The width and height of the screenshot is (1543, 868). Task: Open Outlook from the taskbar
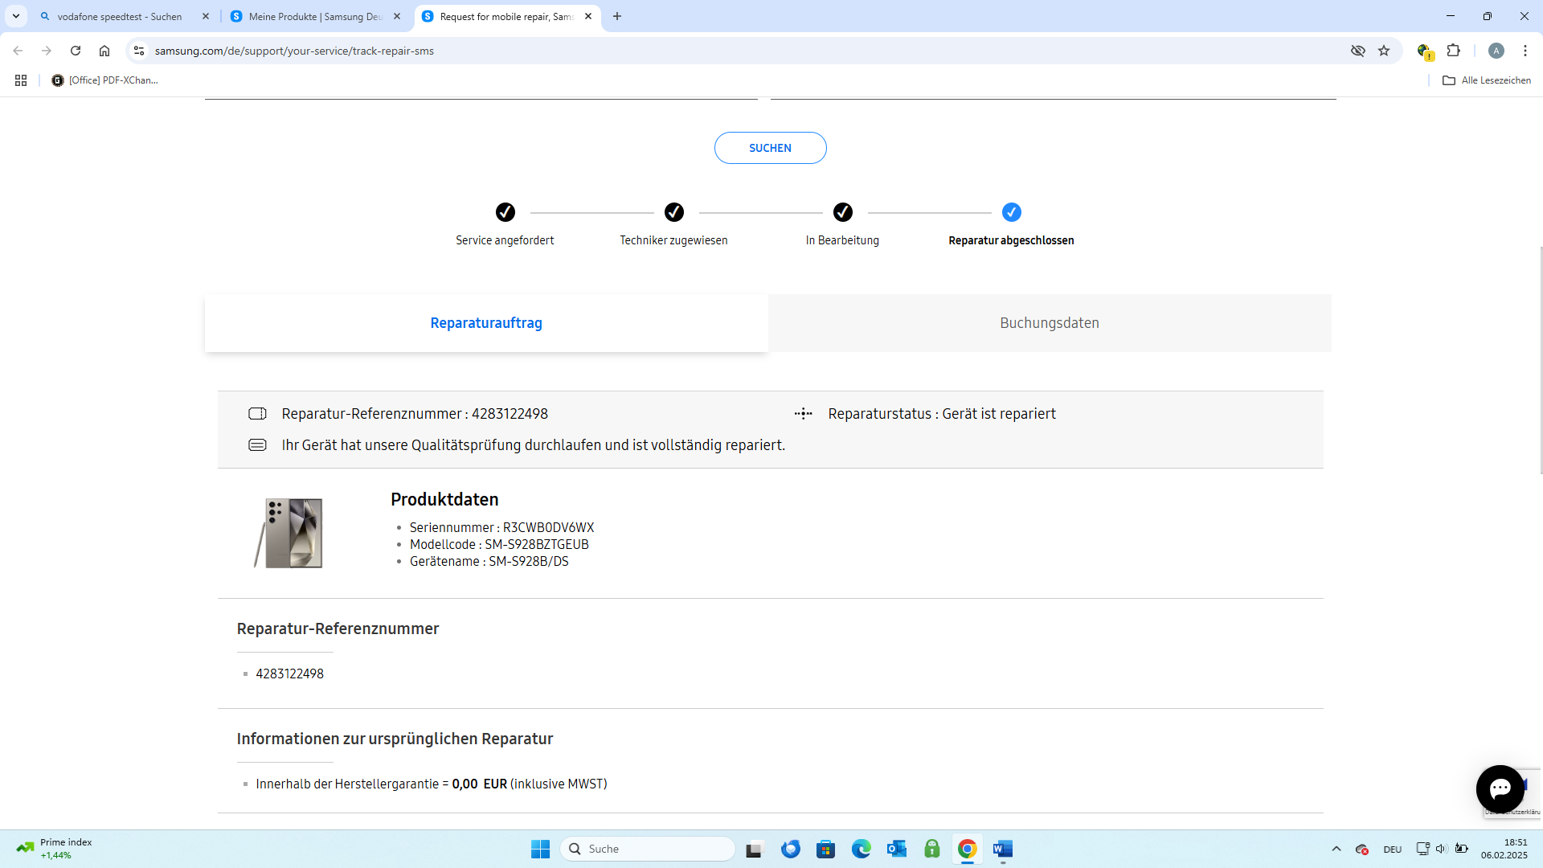click(x=896, y=849)
